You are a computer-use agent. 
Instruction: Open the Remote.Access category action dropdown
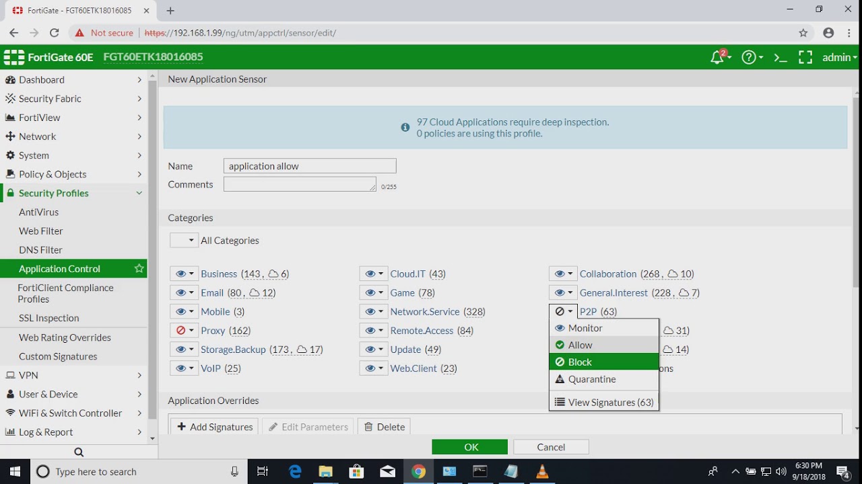tap(374, 330)
